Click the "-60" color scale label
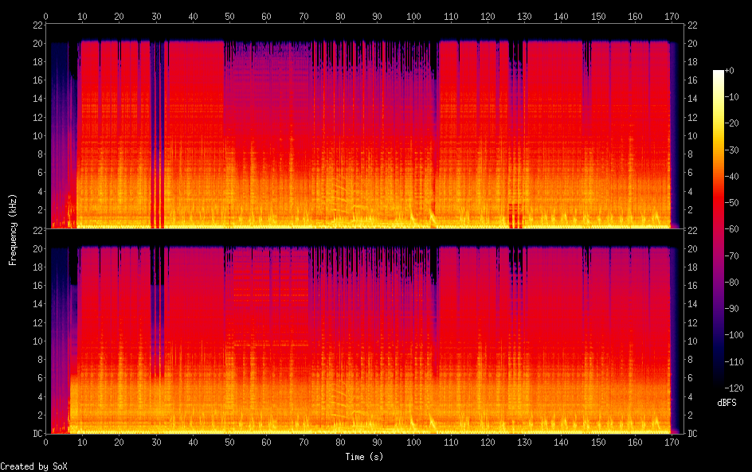This screenshot has width=752, height=472. pyautogui.click(x=731, y=229)
